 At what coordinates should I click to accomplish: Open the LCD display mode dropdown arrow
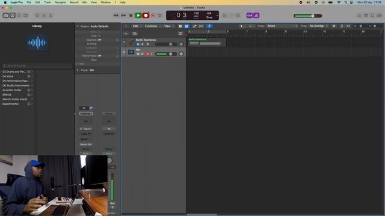217,16
